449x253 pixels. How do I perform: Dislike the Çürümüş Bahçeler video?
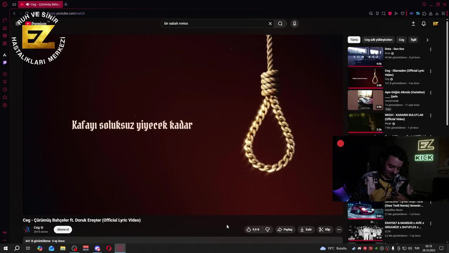point(267,229)
